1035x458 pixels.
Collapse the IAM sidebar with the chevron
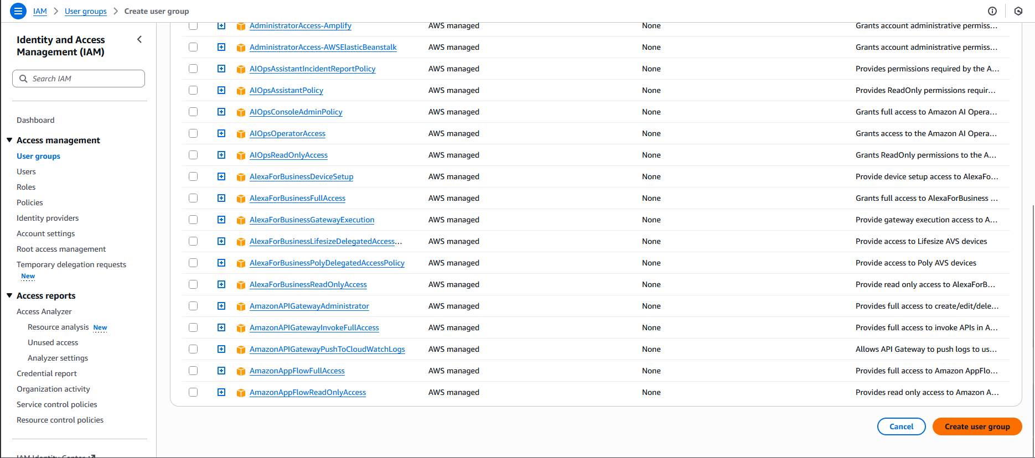pyautogui.click(x=139, y=39)
